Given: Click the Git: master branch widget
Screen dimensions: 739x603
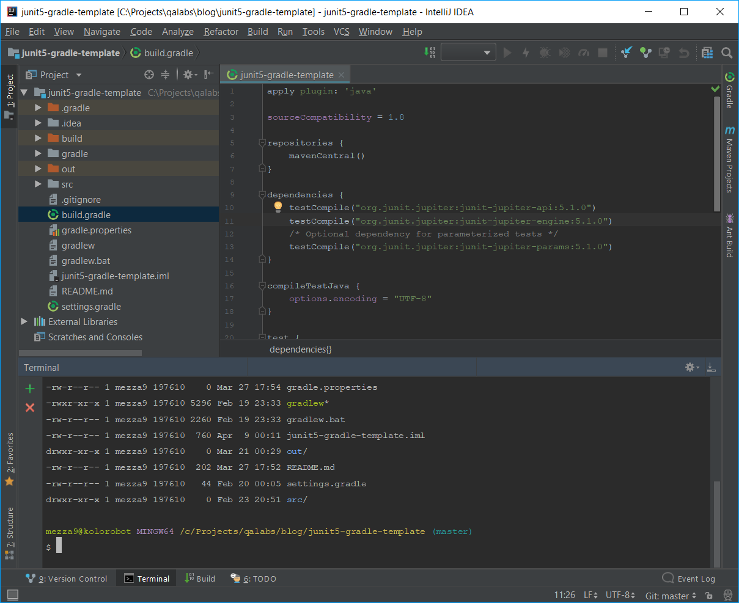Looking at the screenshot, I should tap(671, 595).
